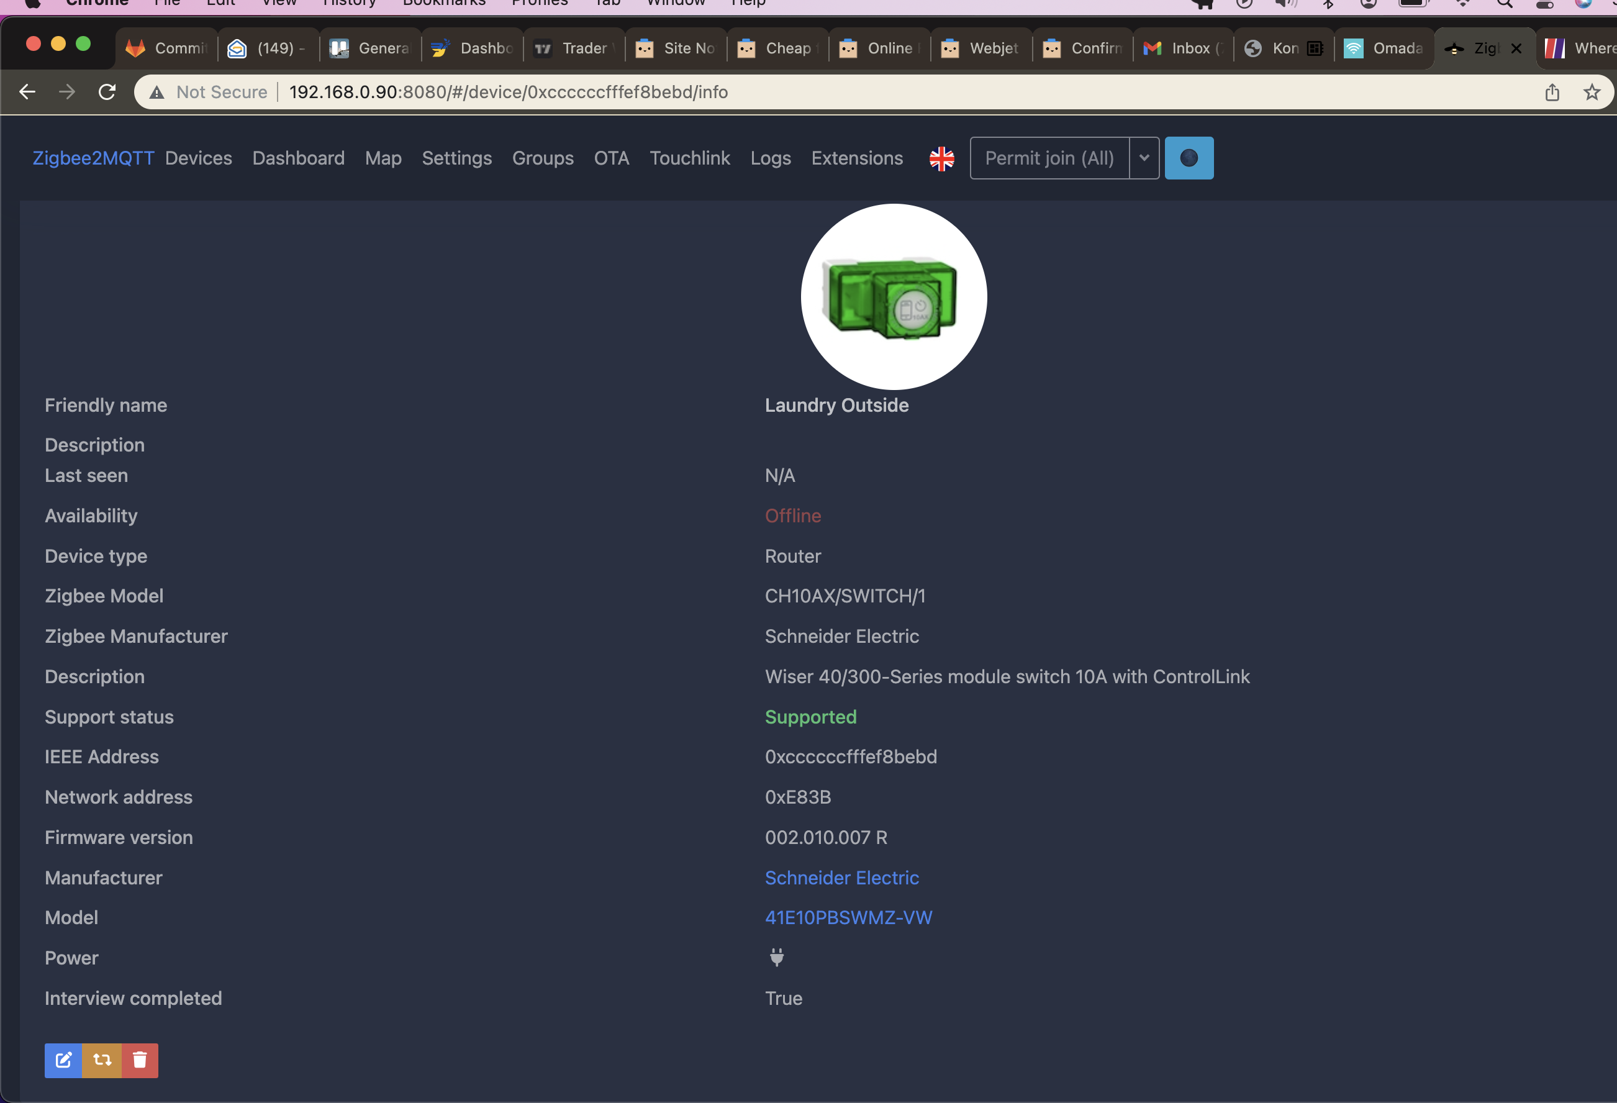Screen dimensions: 1617x1103
Task: Click the UK flag language selector
Action: (x=941, y=158)
